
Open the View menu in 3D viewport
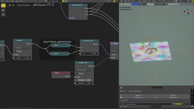[x=139, y=1]
